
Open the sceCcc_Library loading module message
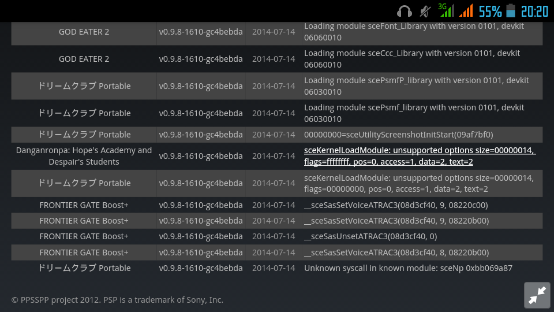[x=412, y=58]
